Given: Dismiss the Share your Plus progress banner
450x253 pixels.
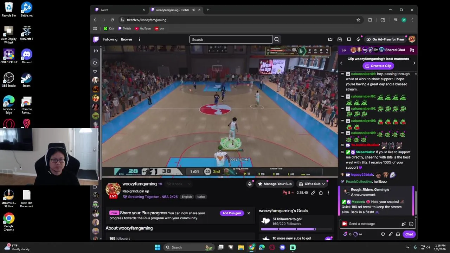Looking at the screenshot, I should (249, 213).
